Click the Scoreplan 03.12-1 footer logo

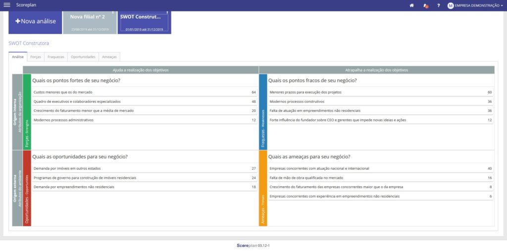(253, 246)
